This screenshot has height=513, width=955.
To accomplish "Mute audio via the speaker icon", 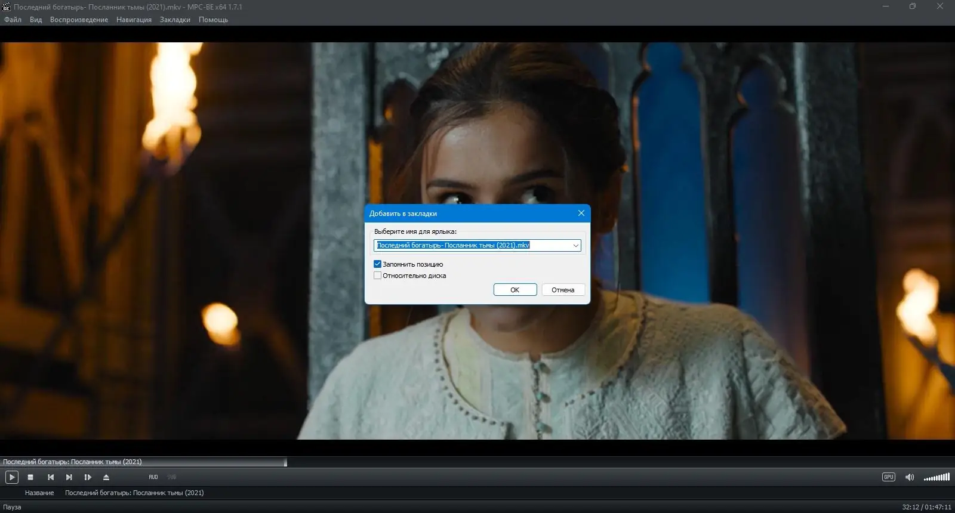I will pos(910,477).
